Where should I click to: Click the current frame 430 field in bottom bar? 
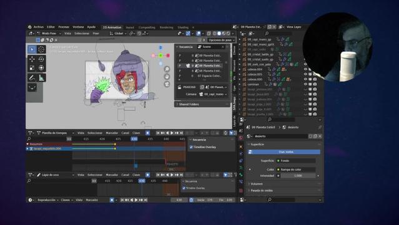[179, 200]
